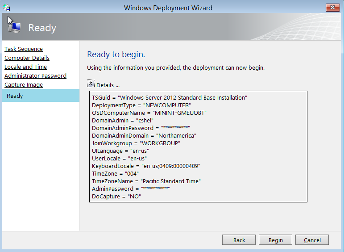
Task: Click the DoCapture = "NO" line
Action: coord(116,197)
